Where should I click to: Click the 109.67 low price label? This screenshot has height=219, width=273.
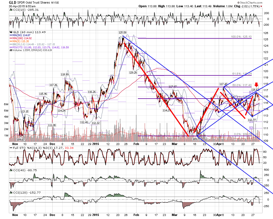click(21, 139)
